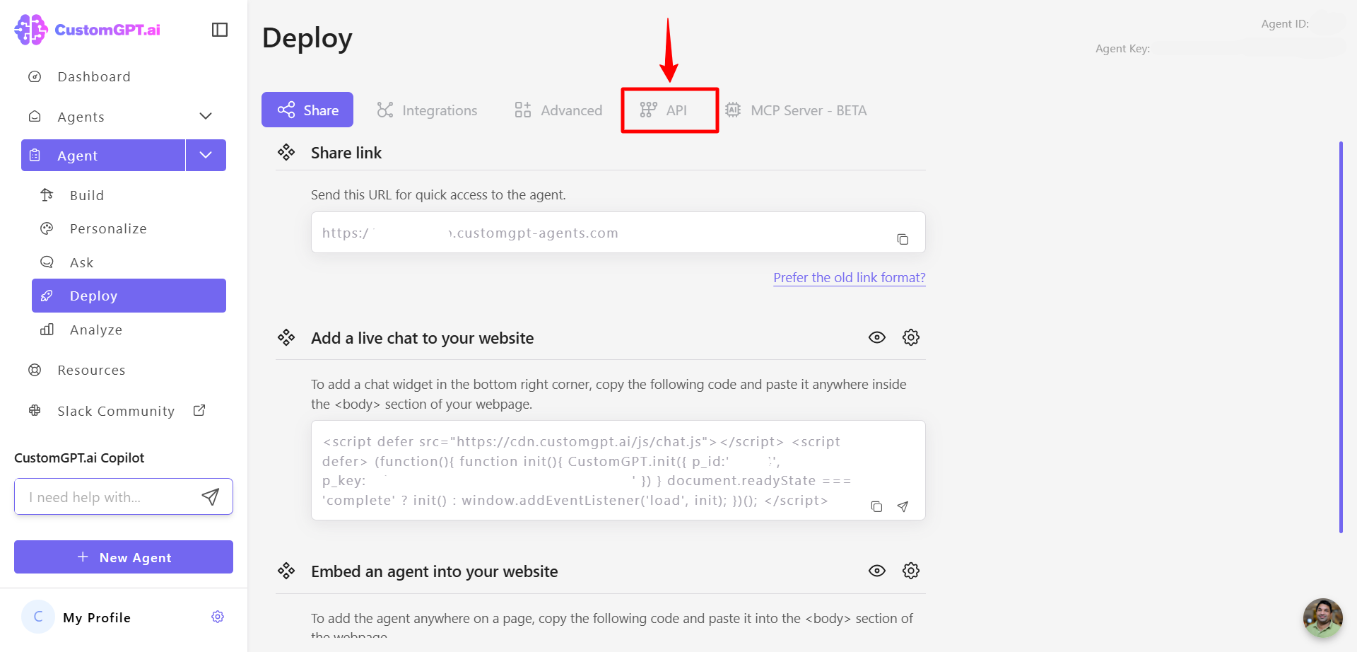Open My Profile

coord(97,617)
